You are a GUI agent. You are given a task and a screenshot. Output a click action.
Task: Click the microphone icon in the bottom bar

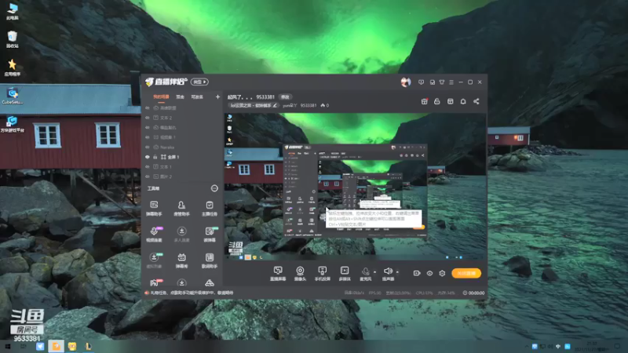(x=365, y=271)
